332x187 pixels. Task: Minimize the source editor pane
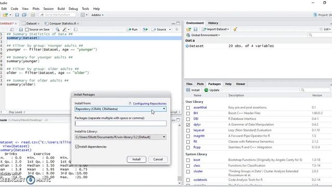pos(173,23)
